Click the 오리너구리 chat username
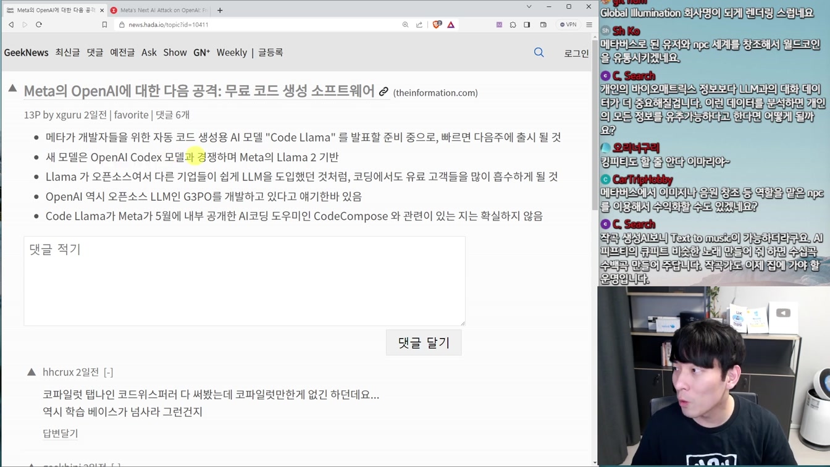The height and width of the screenshot is (467, 830). pyautogui.click(x=636, y=148)
